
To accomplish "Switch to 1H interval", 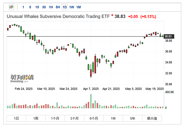I will click(51, 7).
